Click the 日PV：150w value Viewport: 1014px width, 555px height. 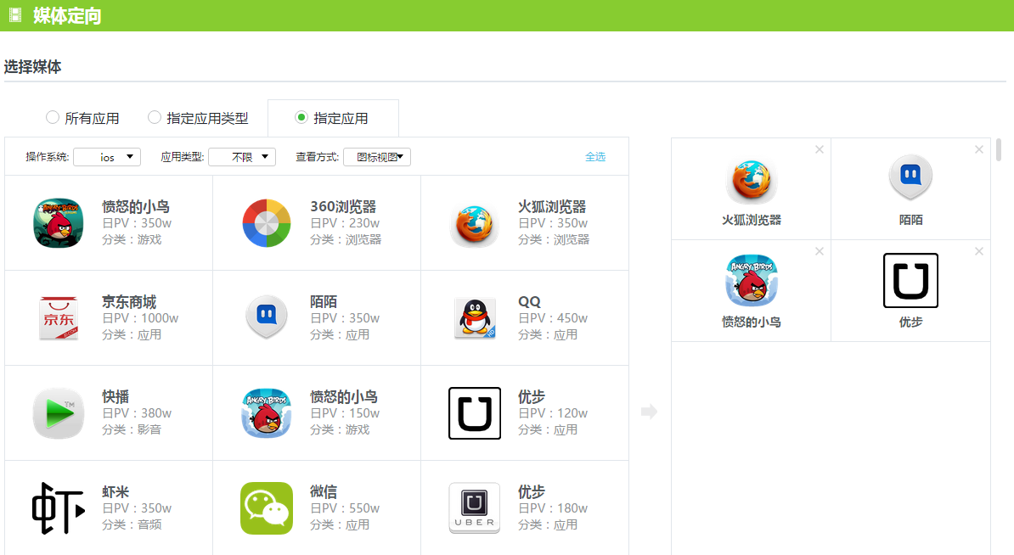345,413
